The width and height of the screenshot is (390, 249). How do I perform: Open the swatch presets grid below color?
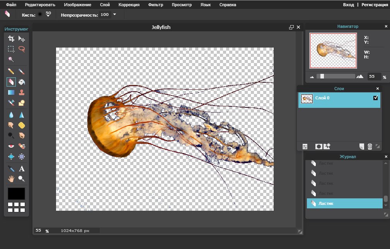[x=16, y=207]
